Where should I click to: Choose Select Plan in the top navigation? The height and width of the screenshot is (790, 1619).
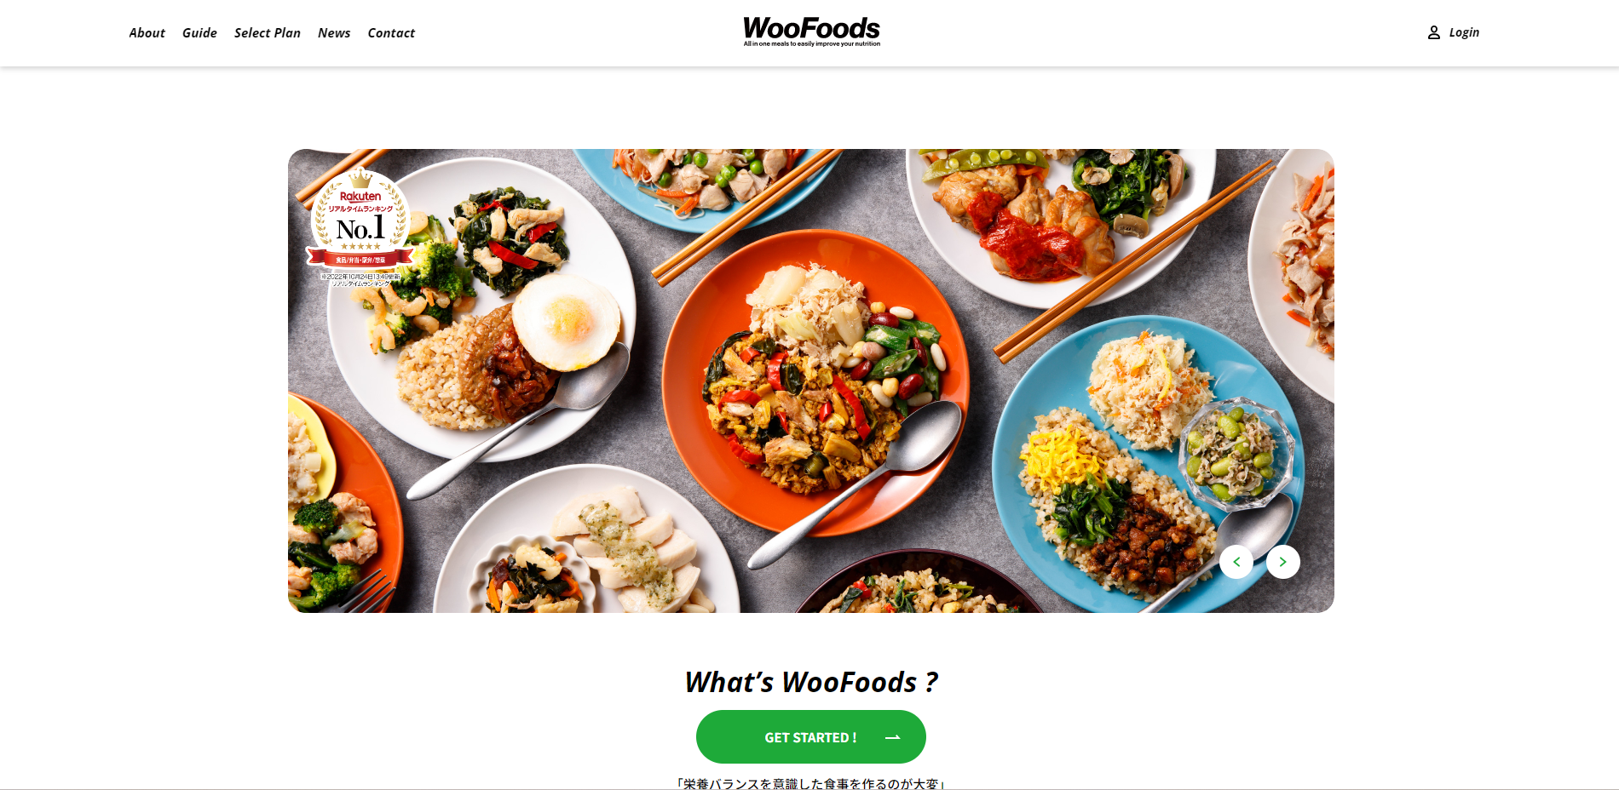click(268, 33)
